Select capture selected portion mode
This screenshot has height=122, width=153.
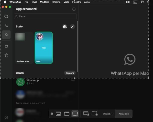click(75, 114)
